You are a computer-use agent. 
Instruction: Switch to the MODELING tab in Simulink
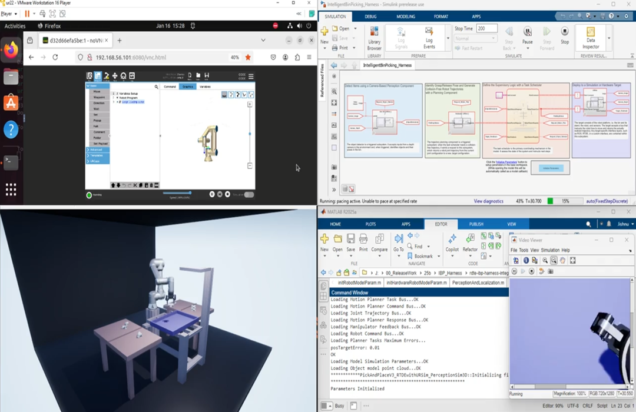[405, 16]
